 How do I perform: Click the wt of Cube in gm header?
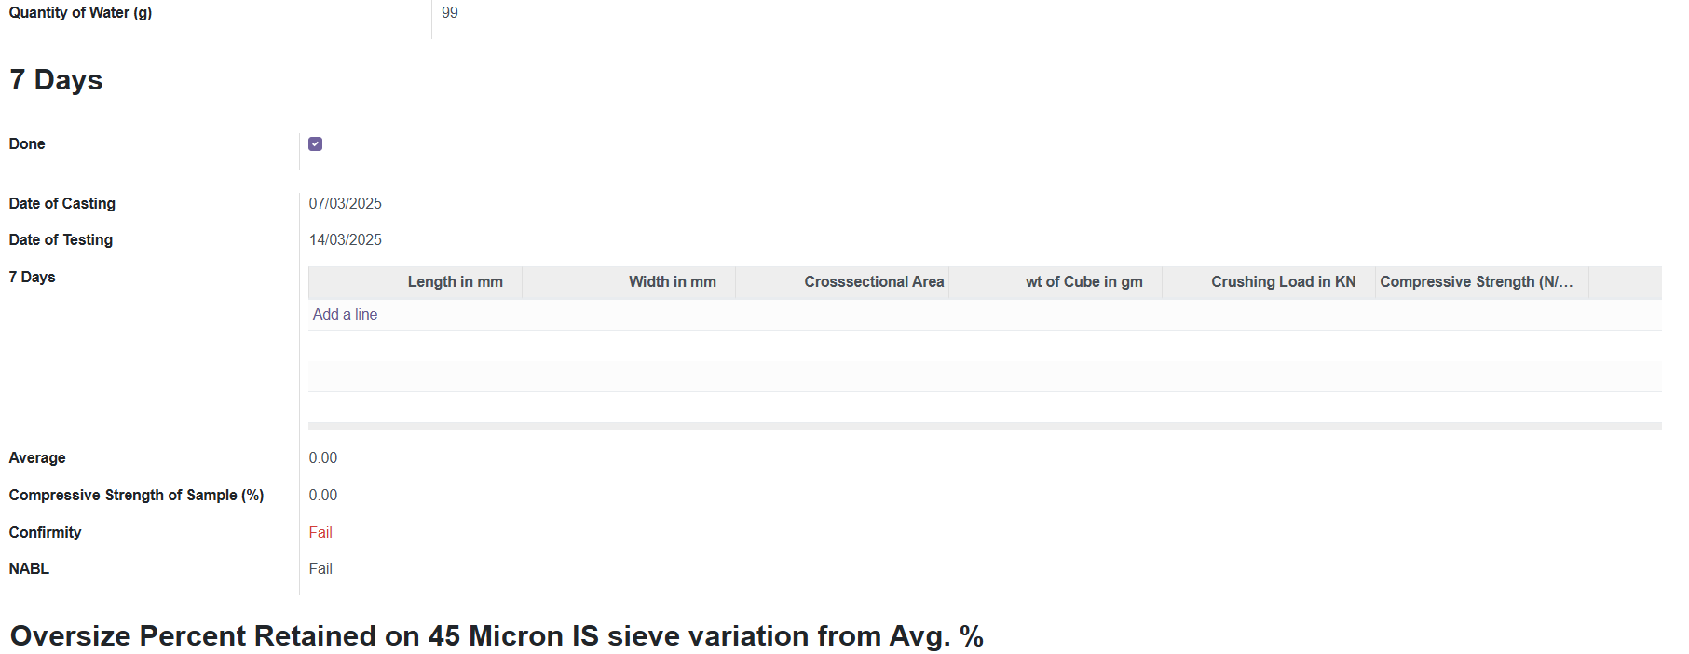click(1056, 282)
